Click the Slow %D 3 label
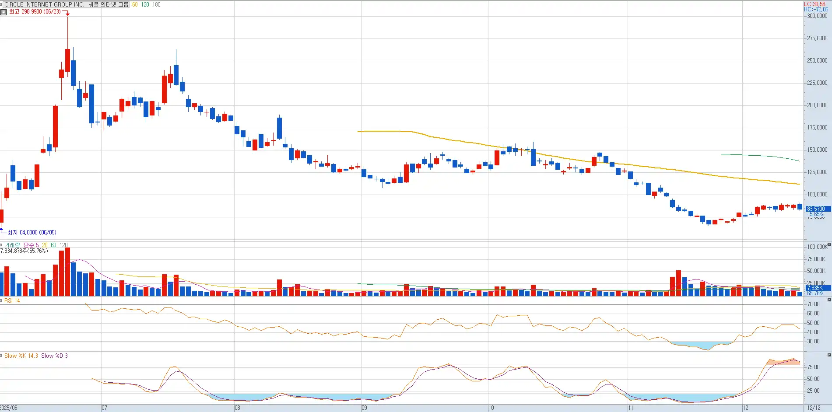This screenshot has height=412, width=832. 54,356
